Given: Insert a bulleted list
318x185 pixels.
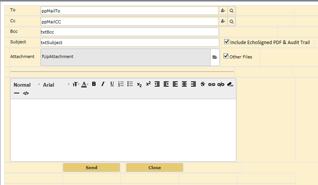Looking at the screenshot, I should click(x=130, y=84).
